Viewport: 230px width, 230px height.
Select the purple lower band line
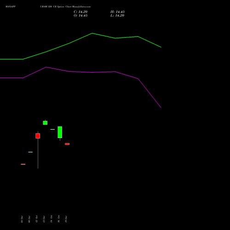point(80,87)
